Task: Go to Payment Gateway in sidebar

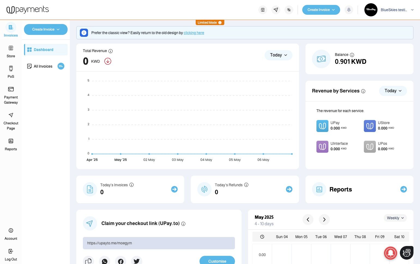Action: click(x=11, y=95)
